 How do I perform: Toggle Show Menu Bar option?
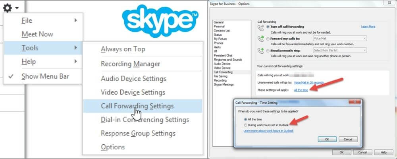(45, 76)
